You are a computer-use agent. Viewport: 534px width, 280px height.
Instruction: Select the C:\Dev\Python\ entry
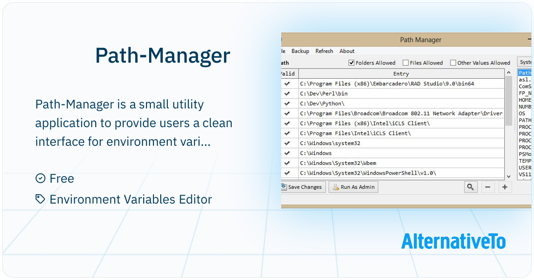[401, 104]
